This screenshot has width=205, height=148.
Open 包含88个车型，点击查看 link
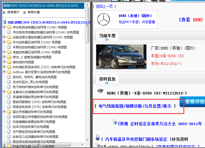click(x=137, y=22)
